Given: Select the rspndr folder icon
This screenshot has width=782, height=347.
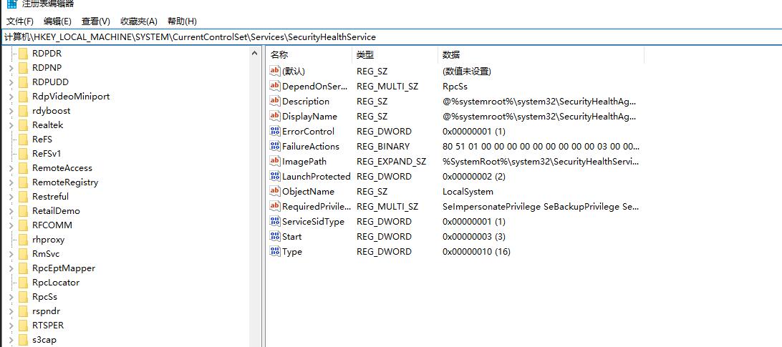Looking at the screenshot, I should [23, 311].
